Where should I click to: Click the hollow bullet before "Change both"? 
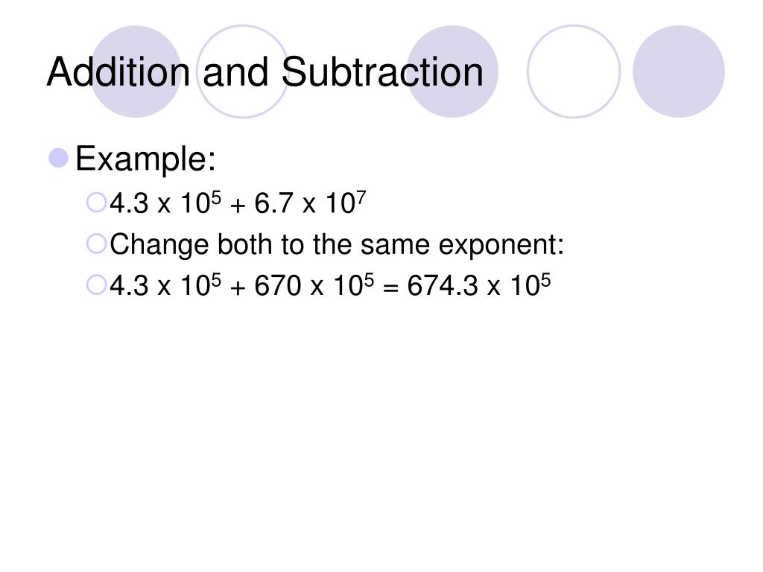click(x=96, y=244)
